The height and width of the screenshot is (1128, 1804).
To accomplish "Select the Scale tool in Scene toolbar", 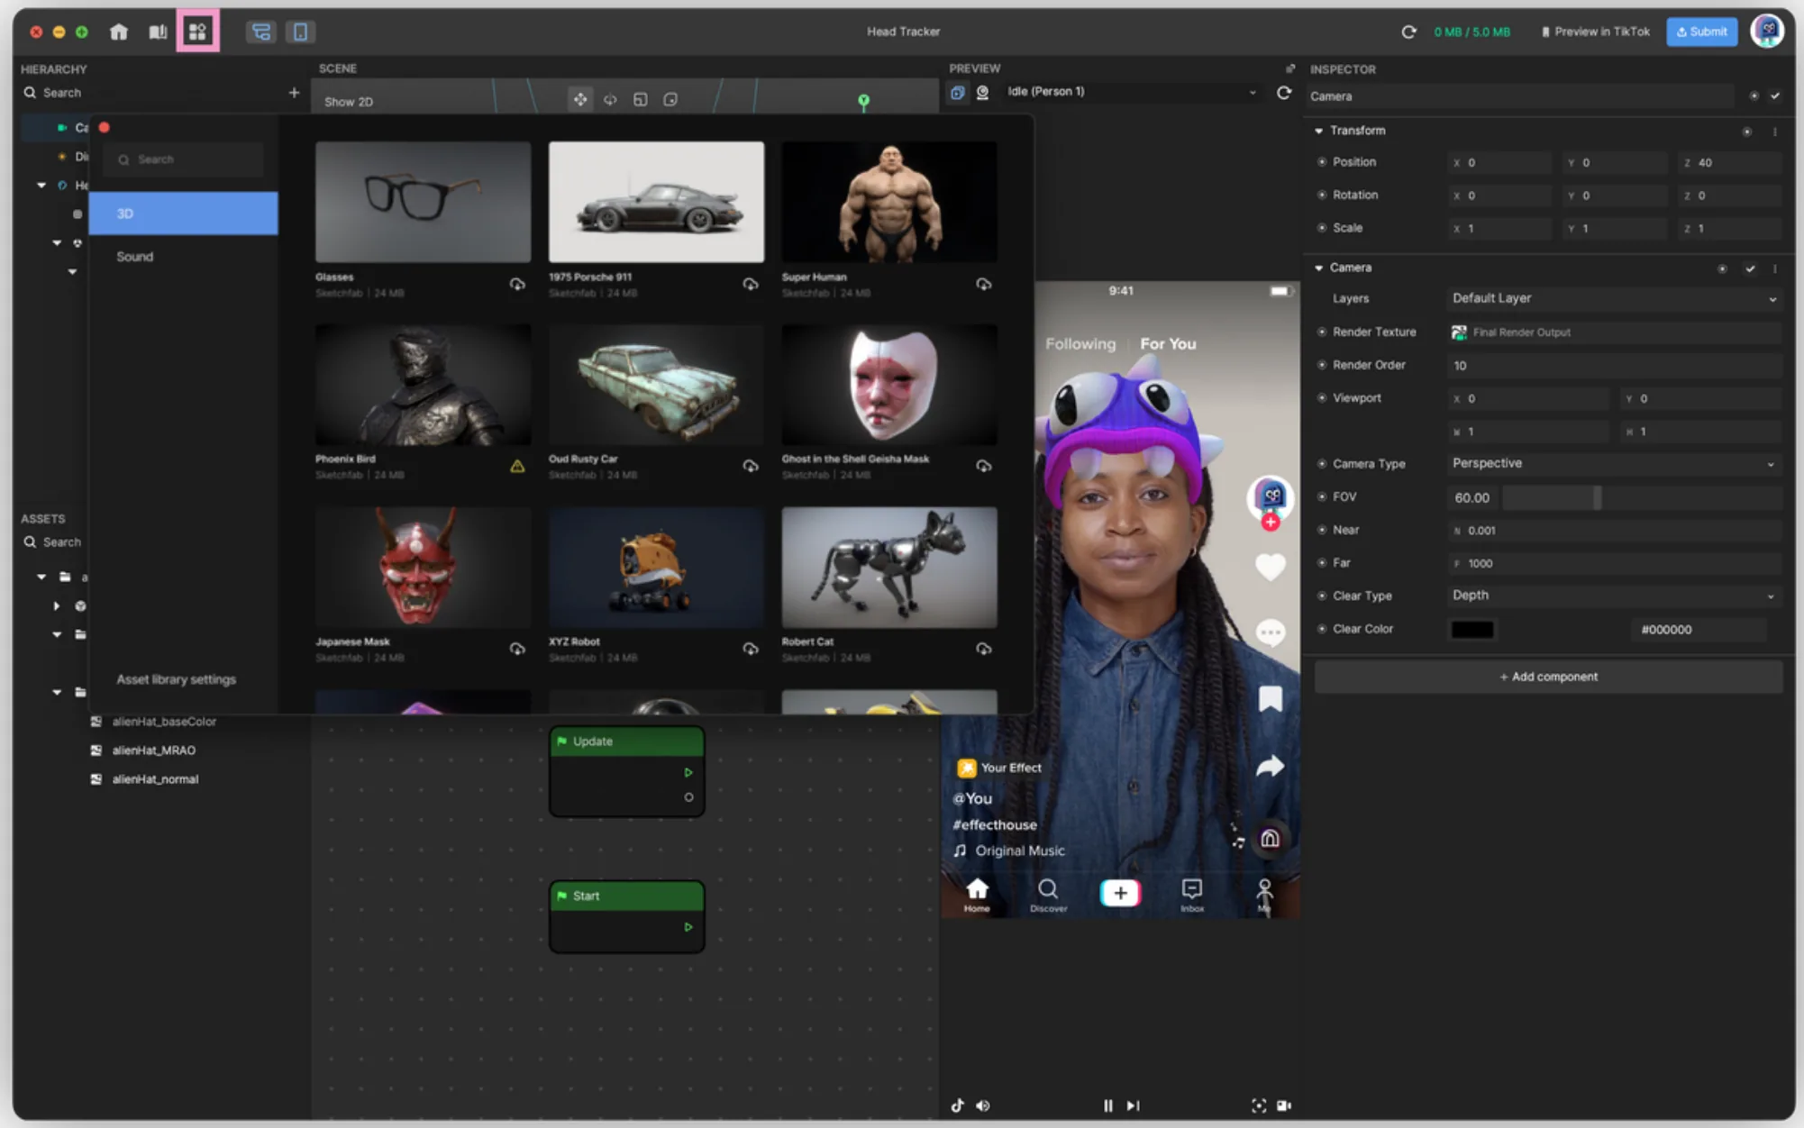I will (640, 99).
